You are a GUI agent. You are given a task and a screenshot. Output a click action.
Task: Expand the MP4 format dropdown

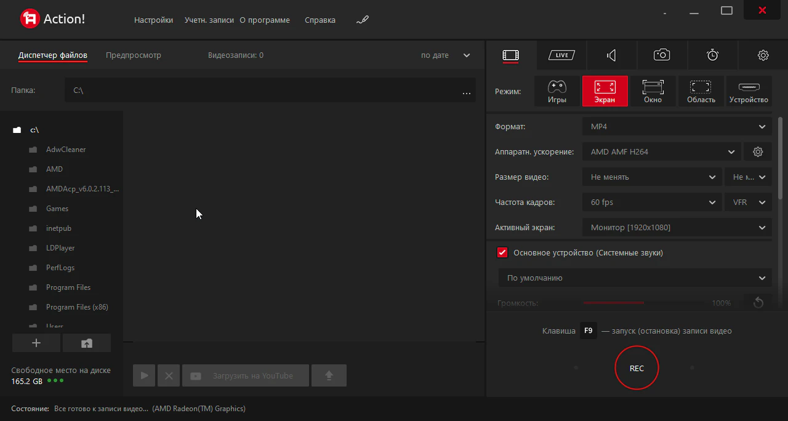(677, 127)
